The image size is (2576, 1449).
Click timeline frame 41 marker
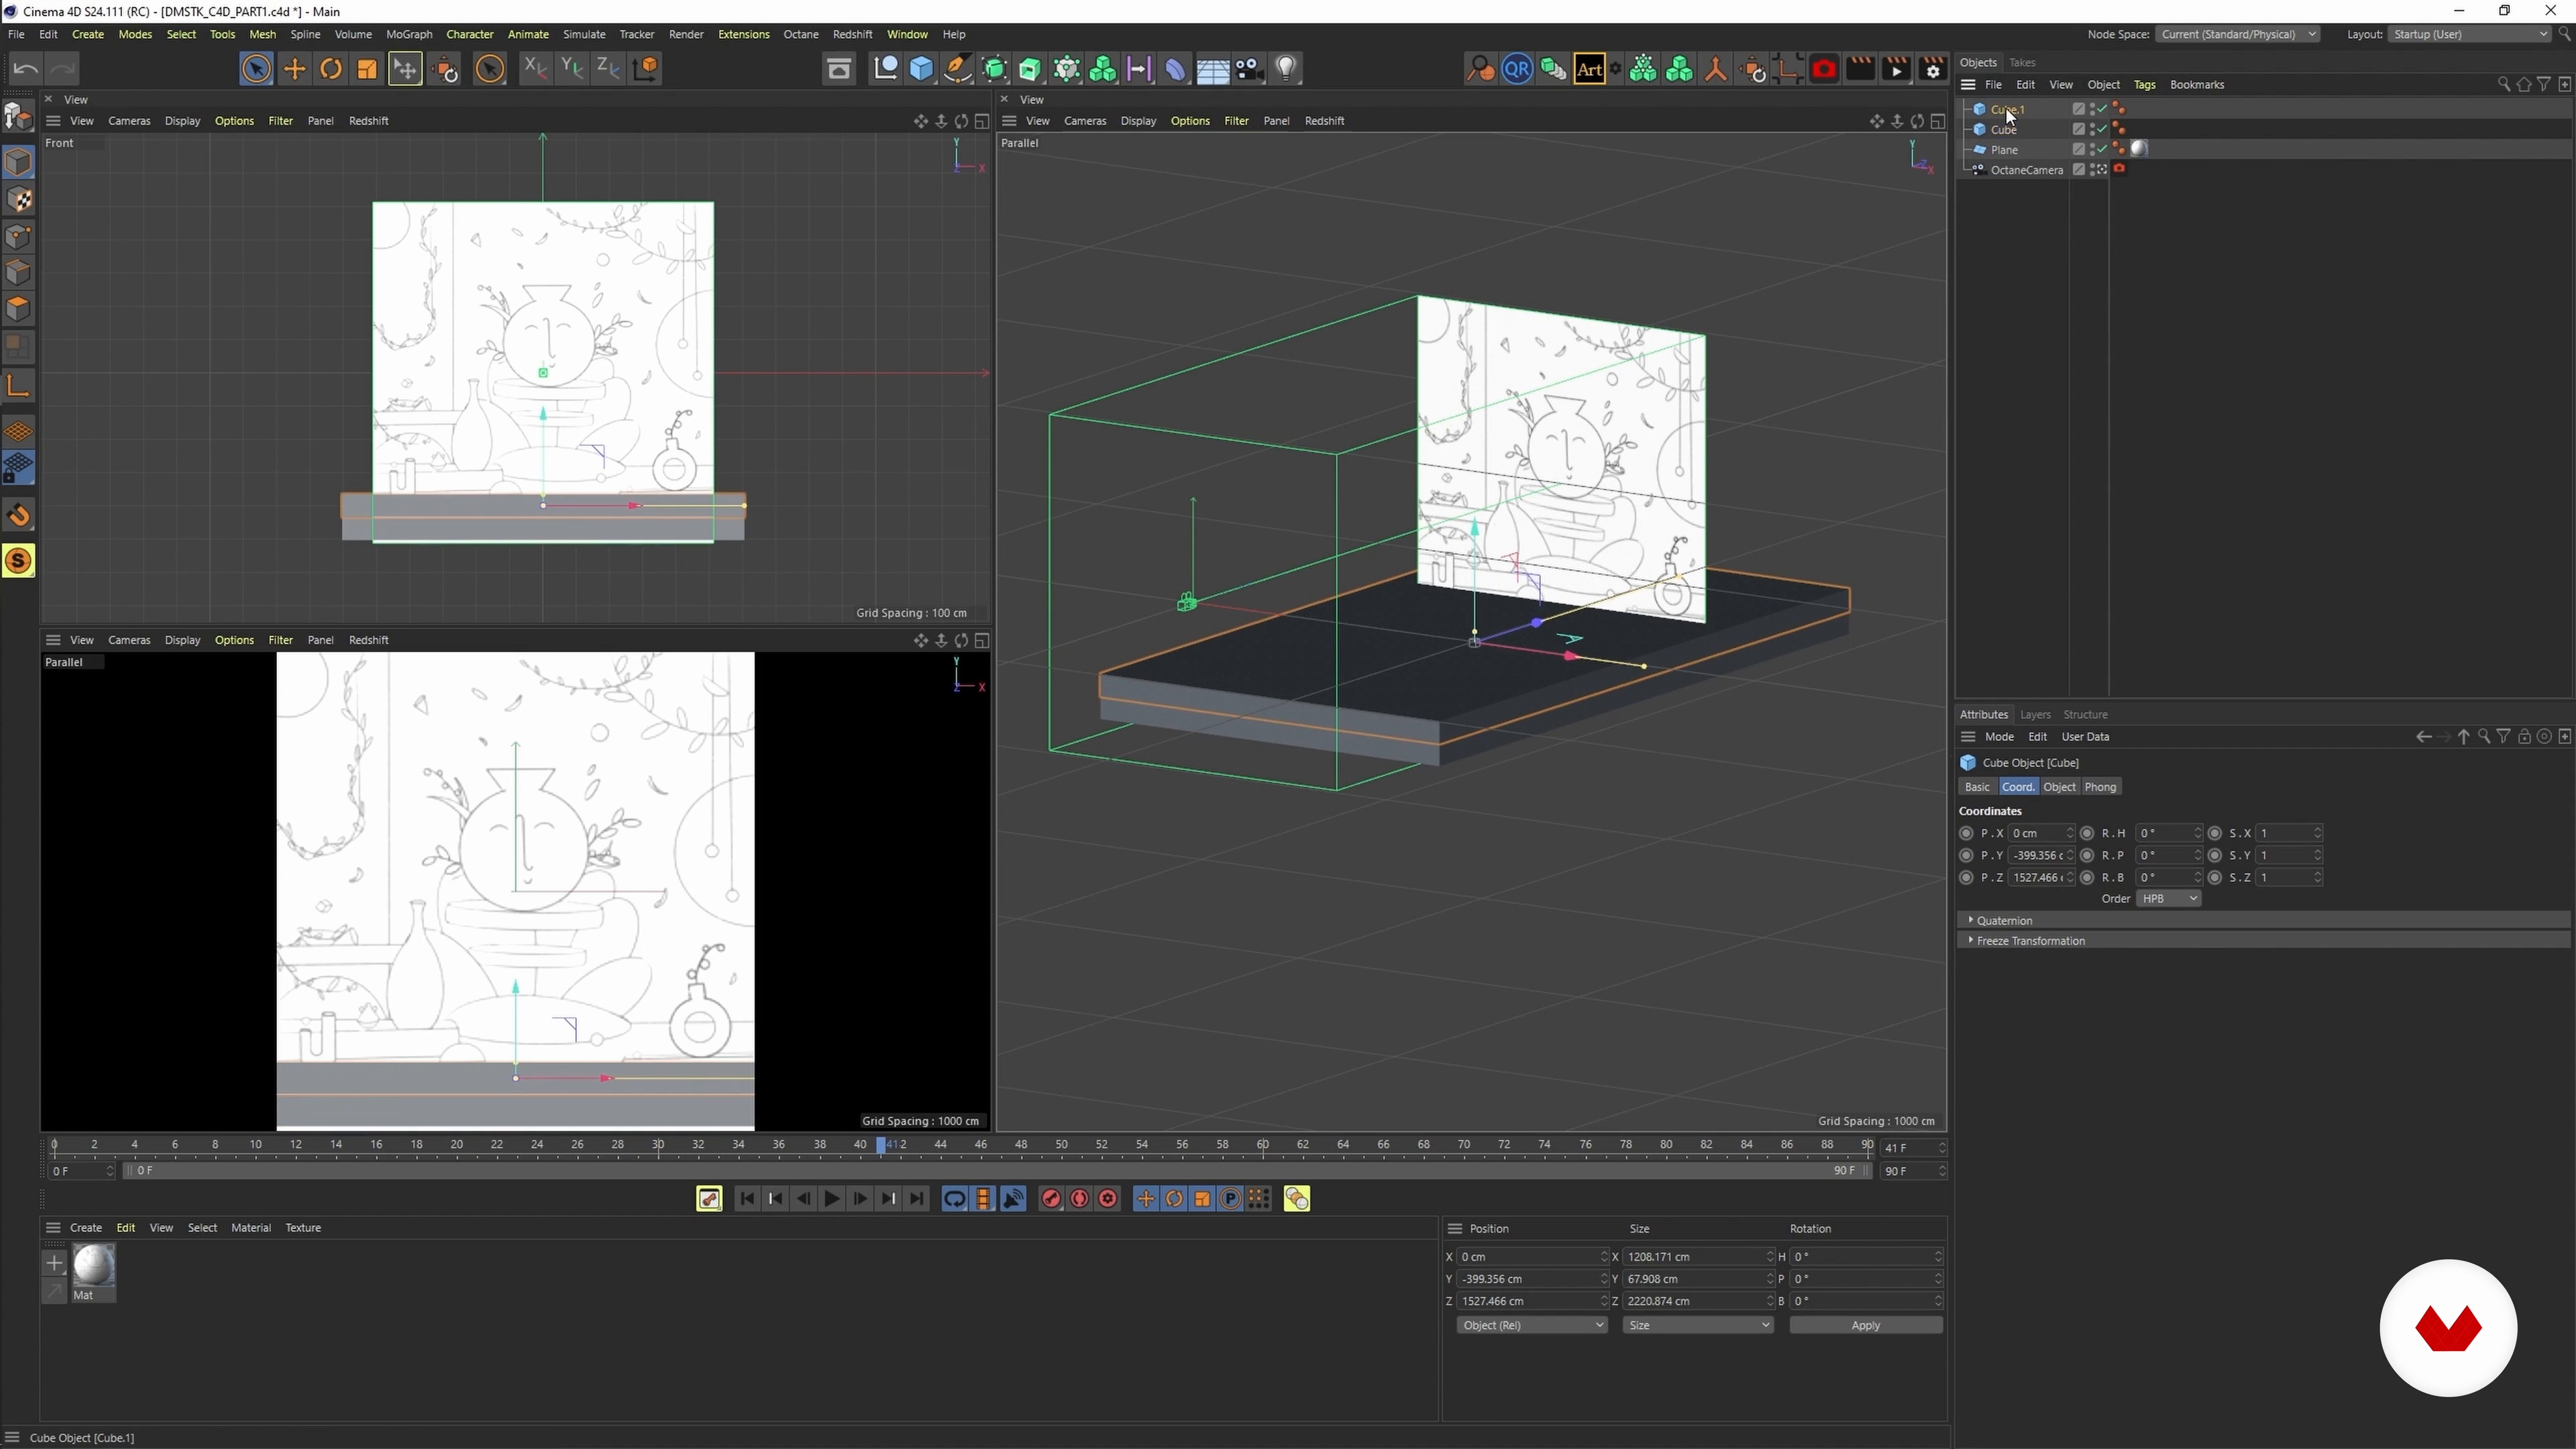(881, 1146)
